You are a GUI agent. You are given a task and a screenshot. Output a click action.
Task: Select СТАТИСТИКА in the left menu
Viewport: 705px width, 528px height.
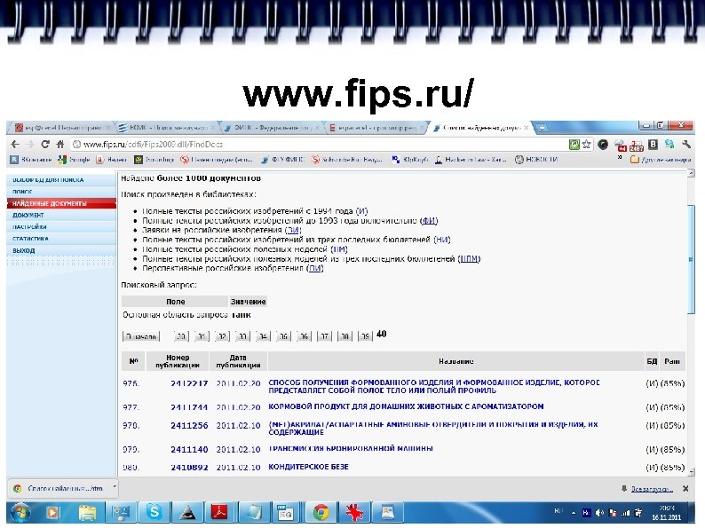(x=61, y=239)
